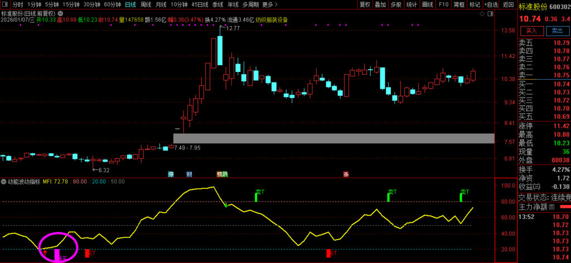Switch to the 周线 weekly period tab
The height and width of the screenshot is (263, 571).
pyautogui.click(x=146, y=4)
